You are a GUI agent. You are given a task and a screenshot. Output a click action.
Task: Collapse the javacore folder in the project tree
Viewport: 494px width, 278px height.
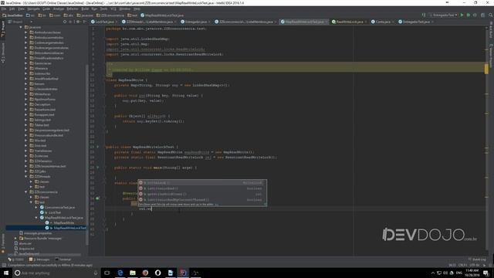click(21, 28)
